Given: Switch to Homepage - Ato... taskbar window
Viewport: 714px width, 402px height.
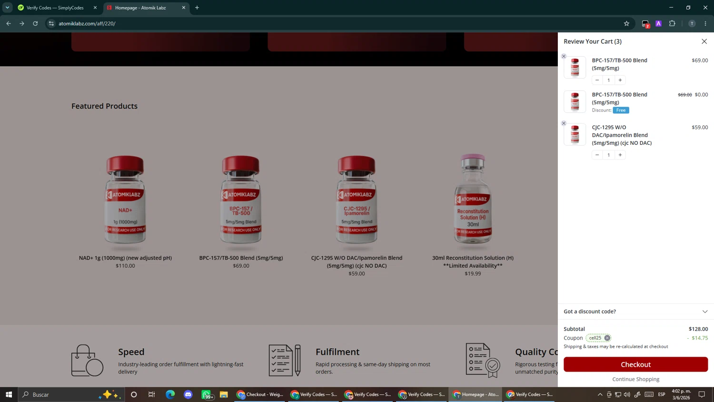Looking at the screenshot, I should [475, 394].
